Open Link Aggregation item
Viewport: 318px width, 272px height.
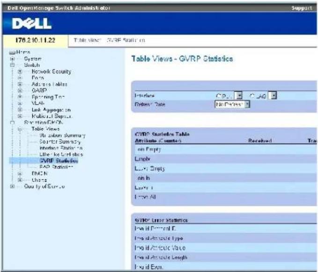pyautogui.click(x=51, y=110)
